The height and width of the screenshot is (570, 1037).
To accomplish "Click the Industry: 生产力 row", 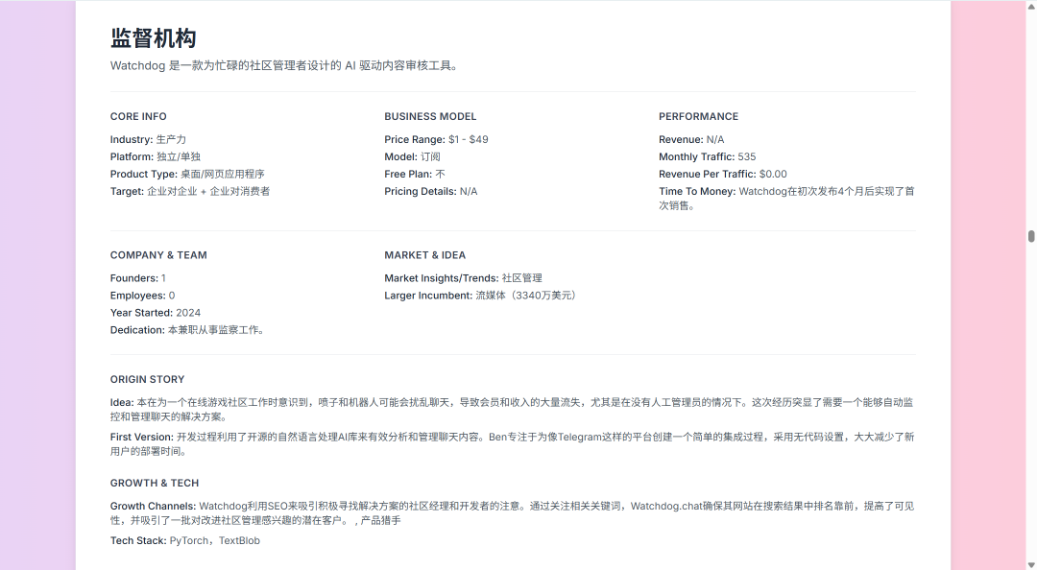I will (148, 139).
